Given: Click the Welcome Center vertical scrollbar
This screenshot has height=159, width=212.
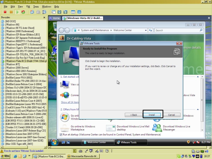Looking at the screenshot, I should tap(202, 103).
